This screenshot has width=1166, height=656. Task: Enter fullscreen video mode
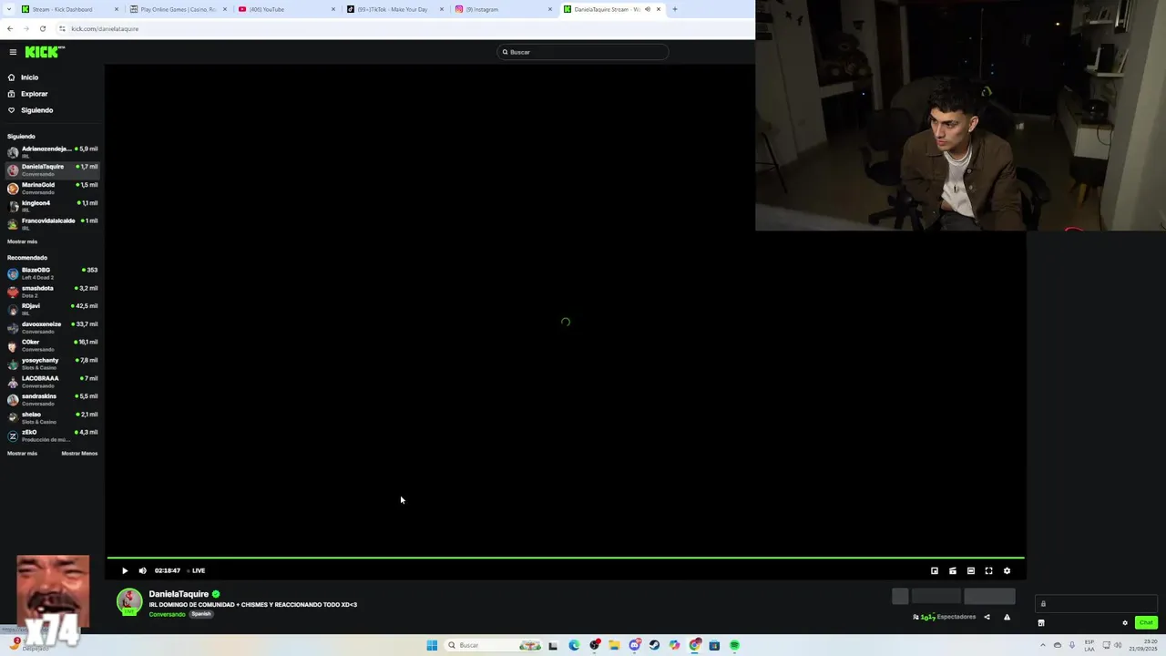click(x=988, y=570)
